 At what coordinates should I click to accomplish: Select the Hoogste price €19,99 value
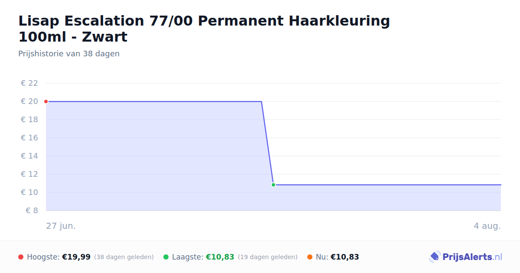point(76,257)
